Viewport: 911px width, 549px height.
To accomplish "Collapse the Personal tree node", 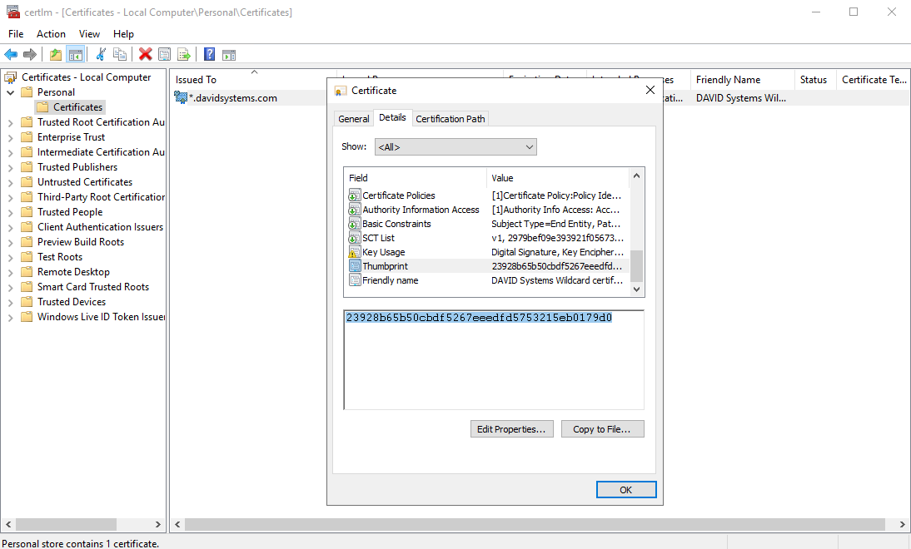I will coord(11,92).
